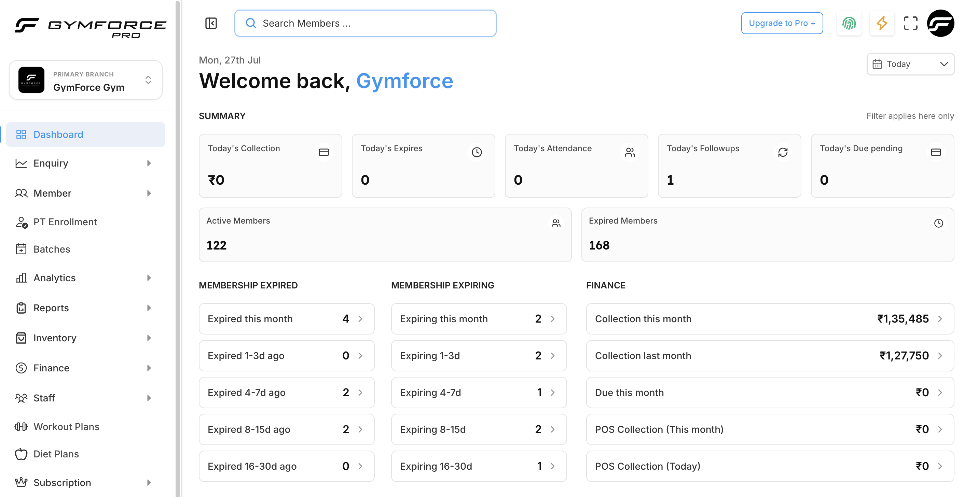This screenshot has width=964, height=497.
Task: Open the Expiring 8-15d row
Action: point(479,429)
